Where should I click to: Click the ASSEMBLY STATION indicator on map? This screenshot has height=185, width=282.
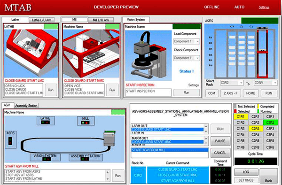click(x=86, y=157)
